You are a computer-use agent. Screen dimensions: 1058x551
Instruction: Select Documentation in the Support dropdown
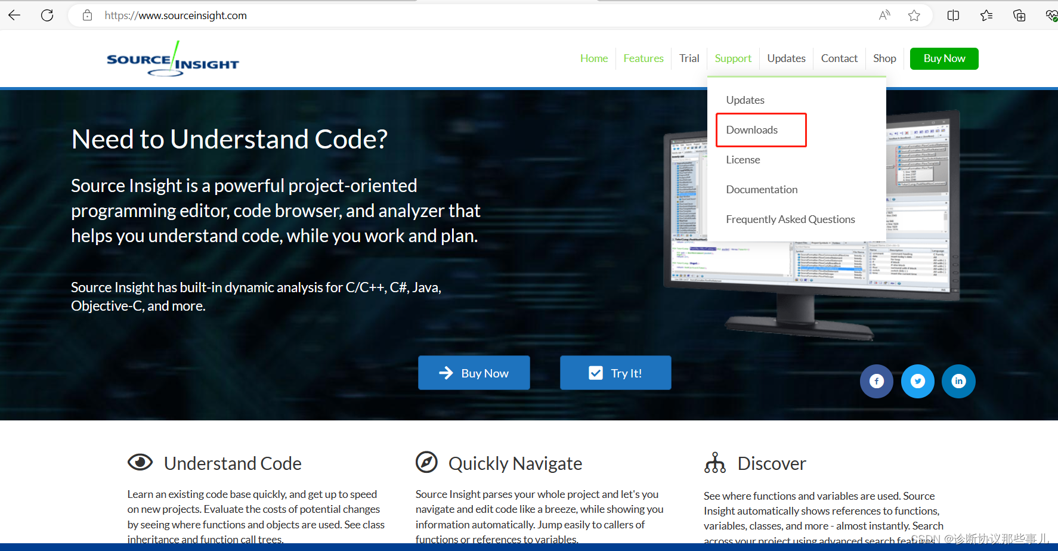click(762, 190)
